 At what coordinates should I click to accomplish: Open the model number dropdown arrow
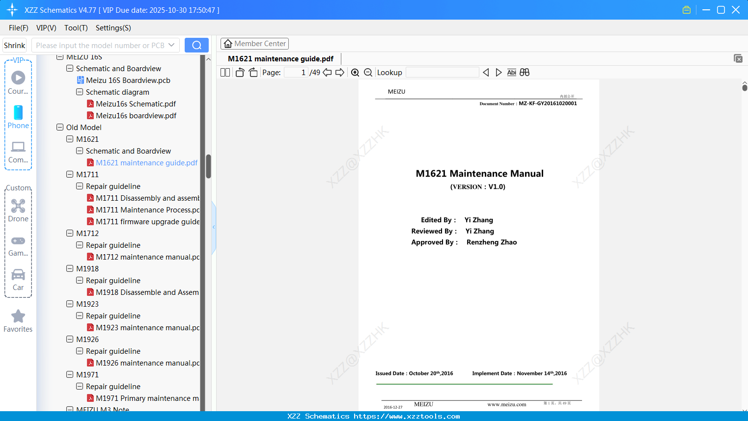click(x=171, y=45)
